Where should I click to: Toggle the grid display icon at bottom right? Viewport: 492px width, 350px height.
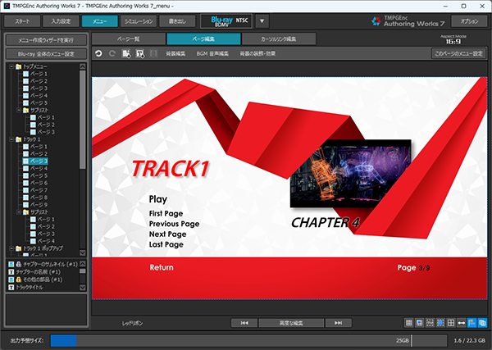tap(408, 323)
